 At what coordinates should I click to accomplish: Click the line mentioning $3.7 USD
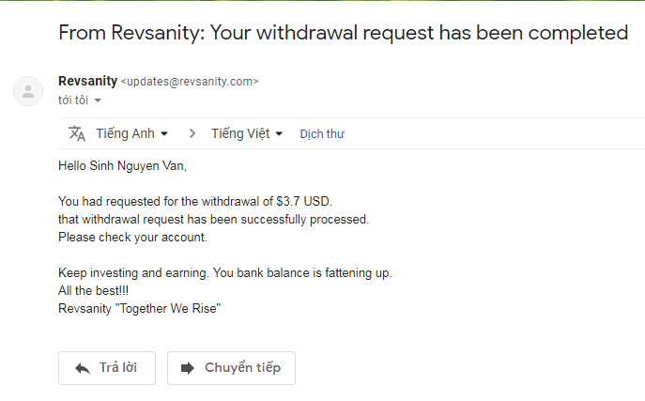(194, 201)
